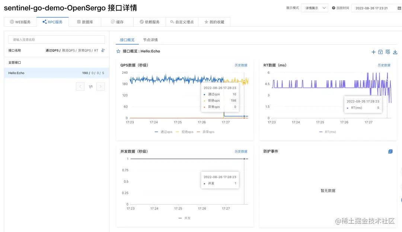Viewport: 402px width, 232px height.
Task: Toggle RT(ms) series in RT legend
Action: 328,132
